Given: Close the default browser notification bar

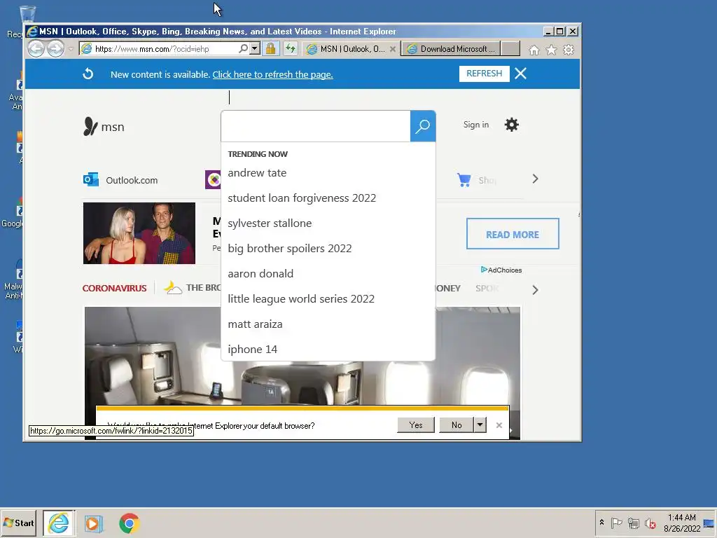Looking at the screenshot, I should [x=499, y=425].
